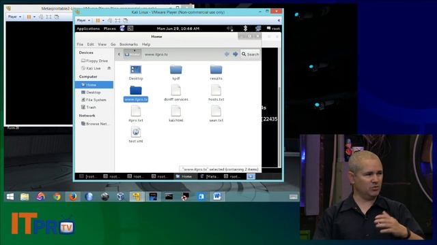The width and height of the screenshot is (437, 245).
Task: Switch to Home window in Kali bottom panel
Action: tap(184, 176)
